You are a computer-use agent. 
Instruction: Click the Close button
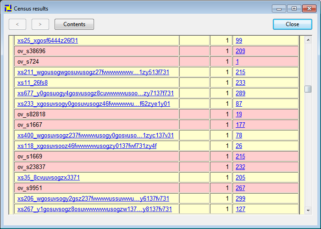point(293,24)
